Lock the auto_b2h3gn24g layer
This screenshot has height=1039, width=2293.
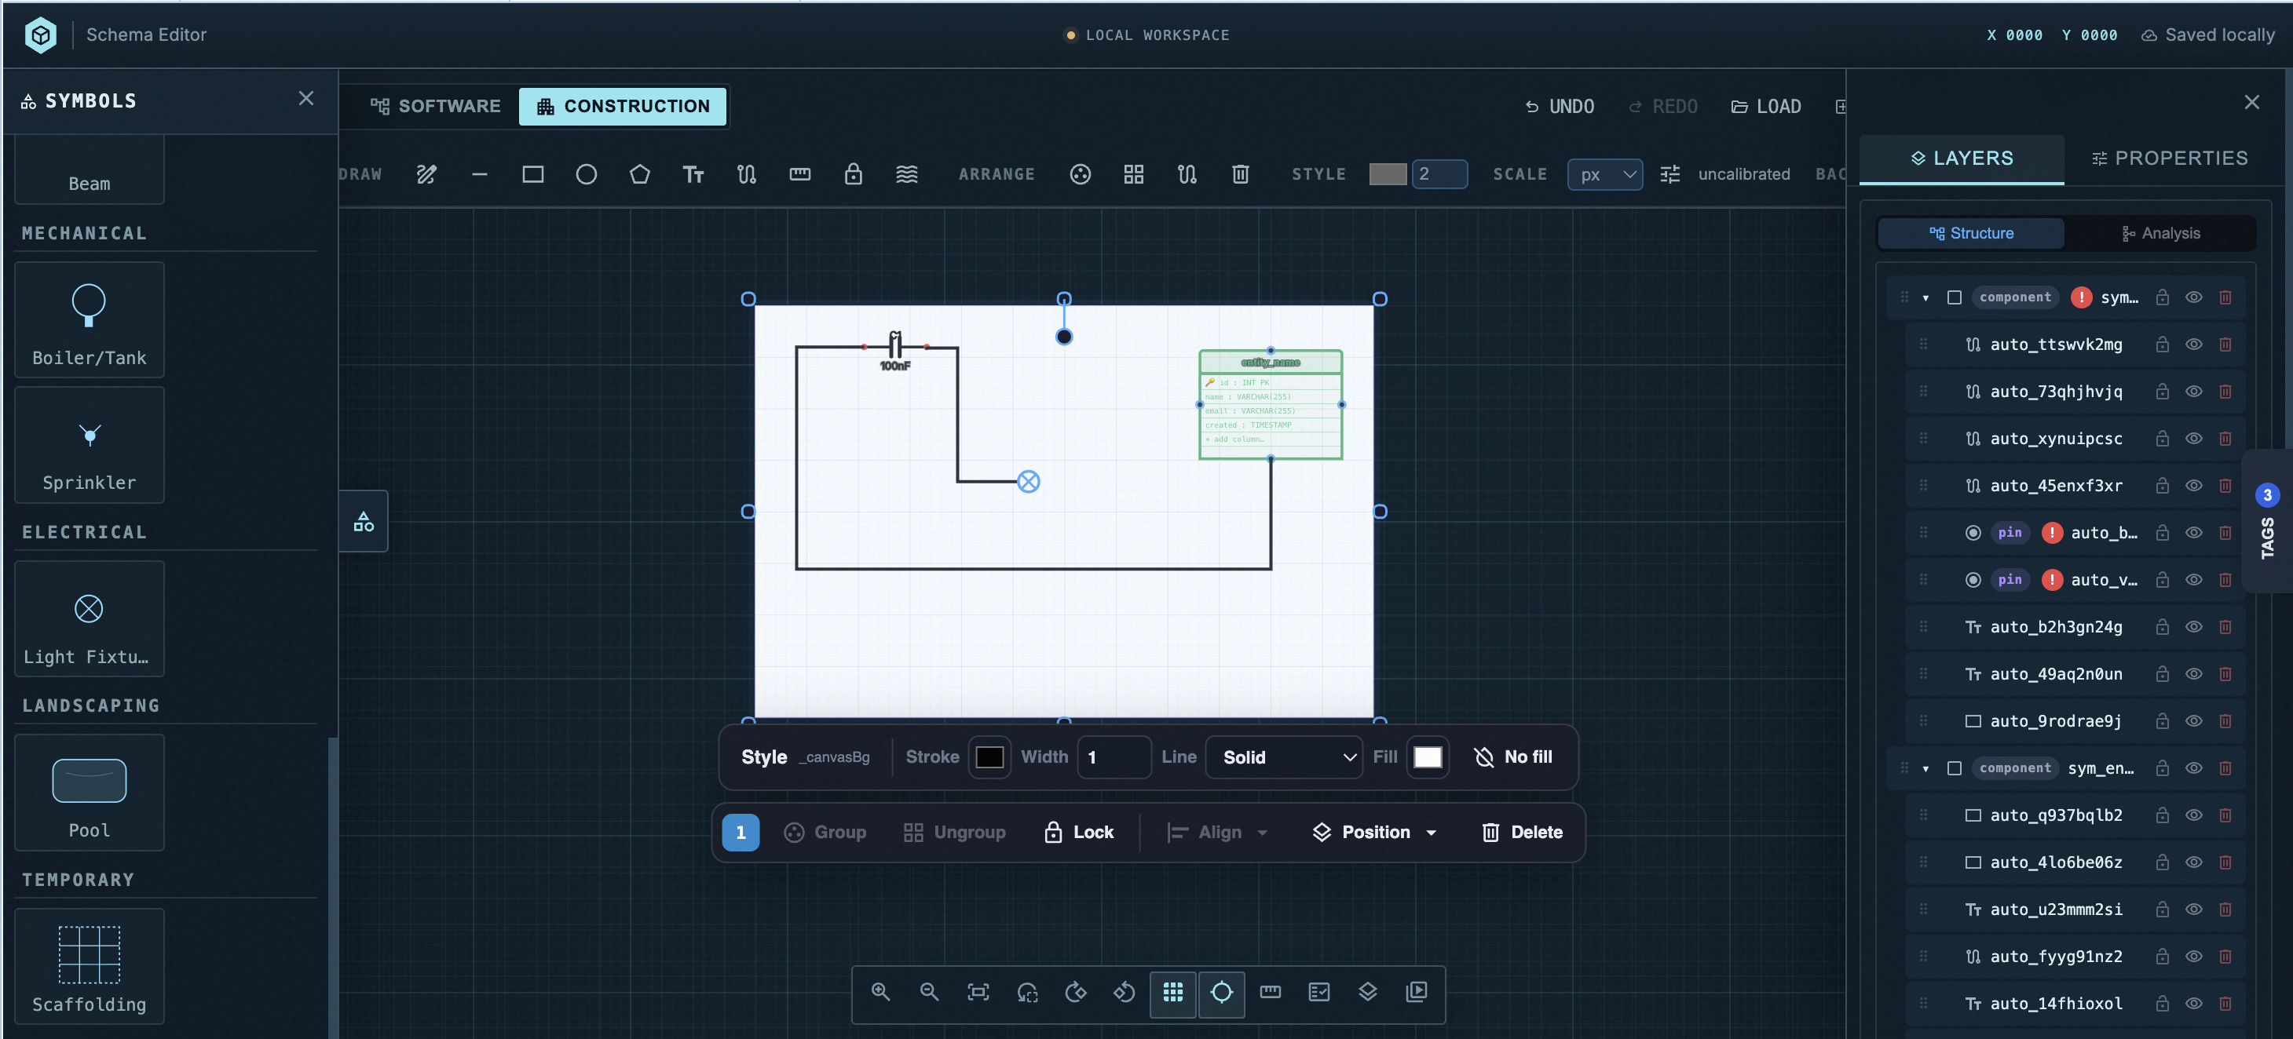click(2163, 627)
